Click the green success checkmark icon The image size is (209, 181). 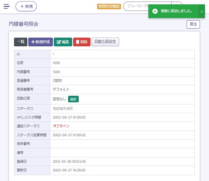(155, 11)
